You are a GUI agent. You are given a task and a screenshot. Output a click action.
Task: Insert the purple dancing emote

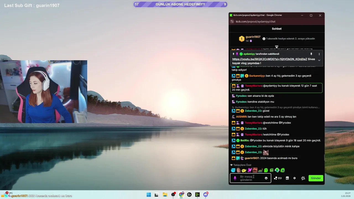(x=249, y=170)
